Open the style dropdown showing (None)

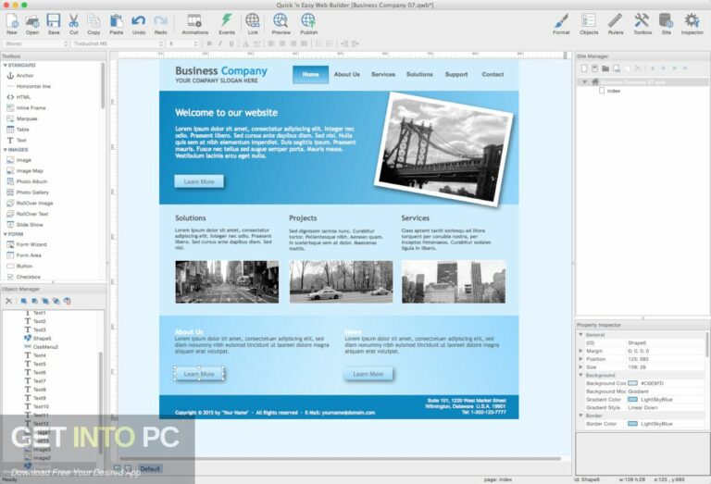36,44
